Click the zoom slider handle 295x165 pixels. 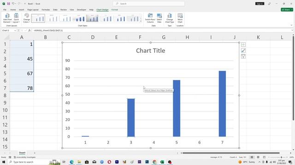click(x=281, y=157)
